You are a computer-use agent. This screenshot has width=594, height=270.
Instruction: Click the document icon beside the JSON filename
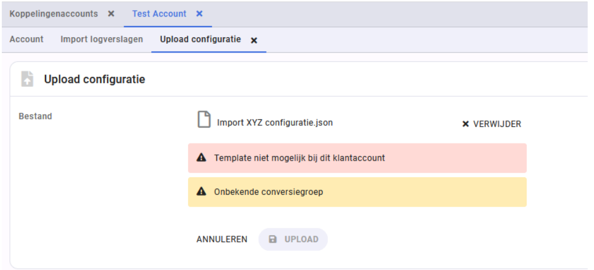[x=204, y=119]
